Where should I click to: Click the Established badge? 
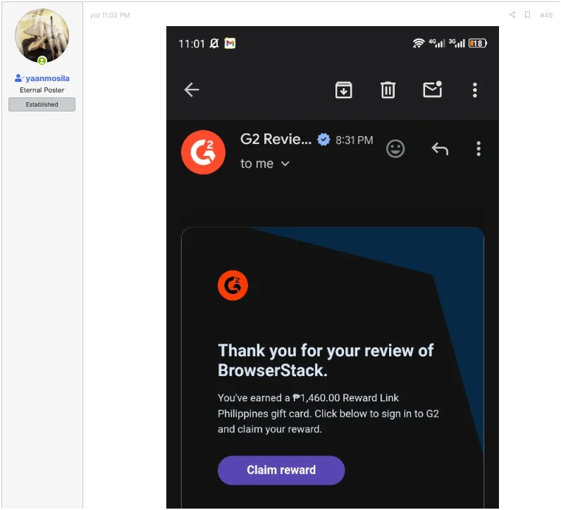coord(42,104)
